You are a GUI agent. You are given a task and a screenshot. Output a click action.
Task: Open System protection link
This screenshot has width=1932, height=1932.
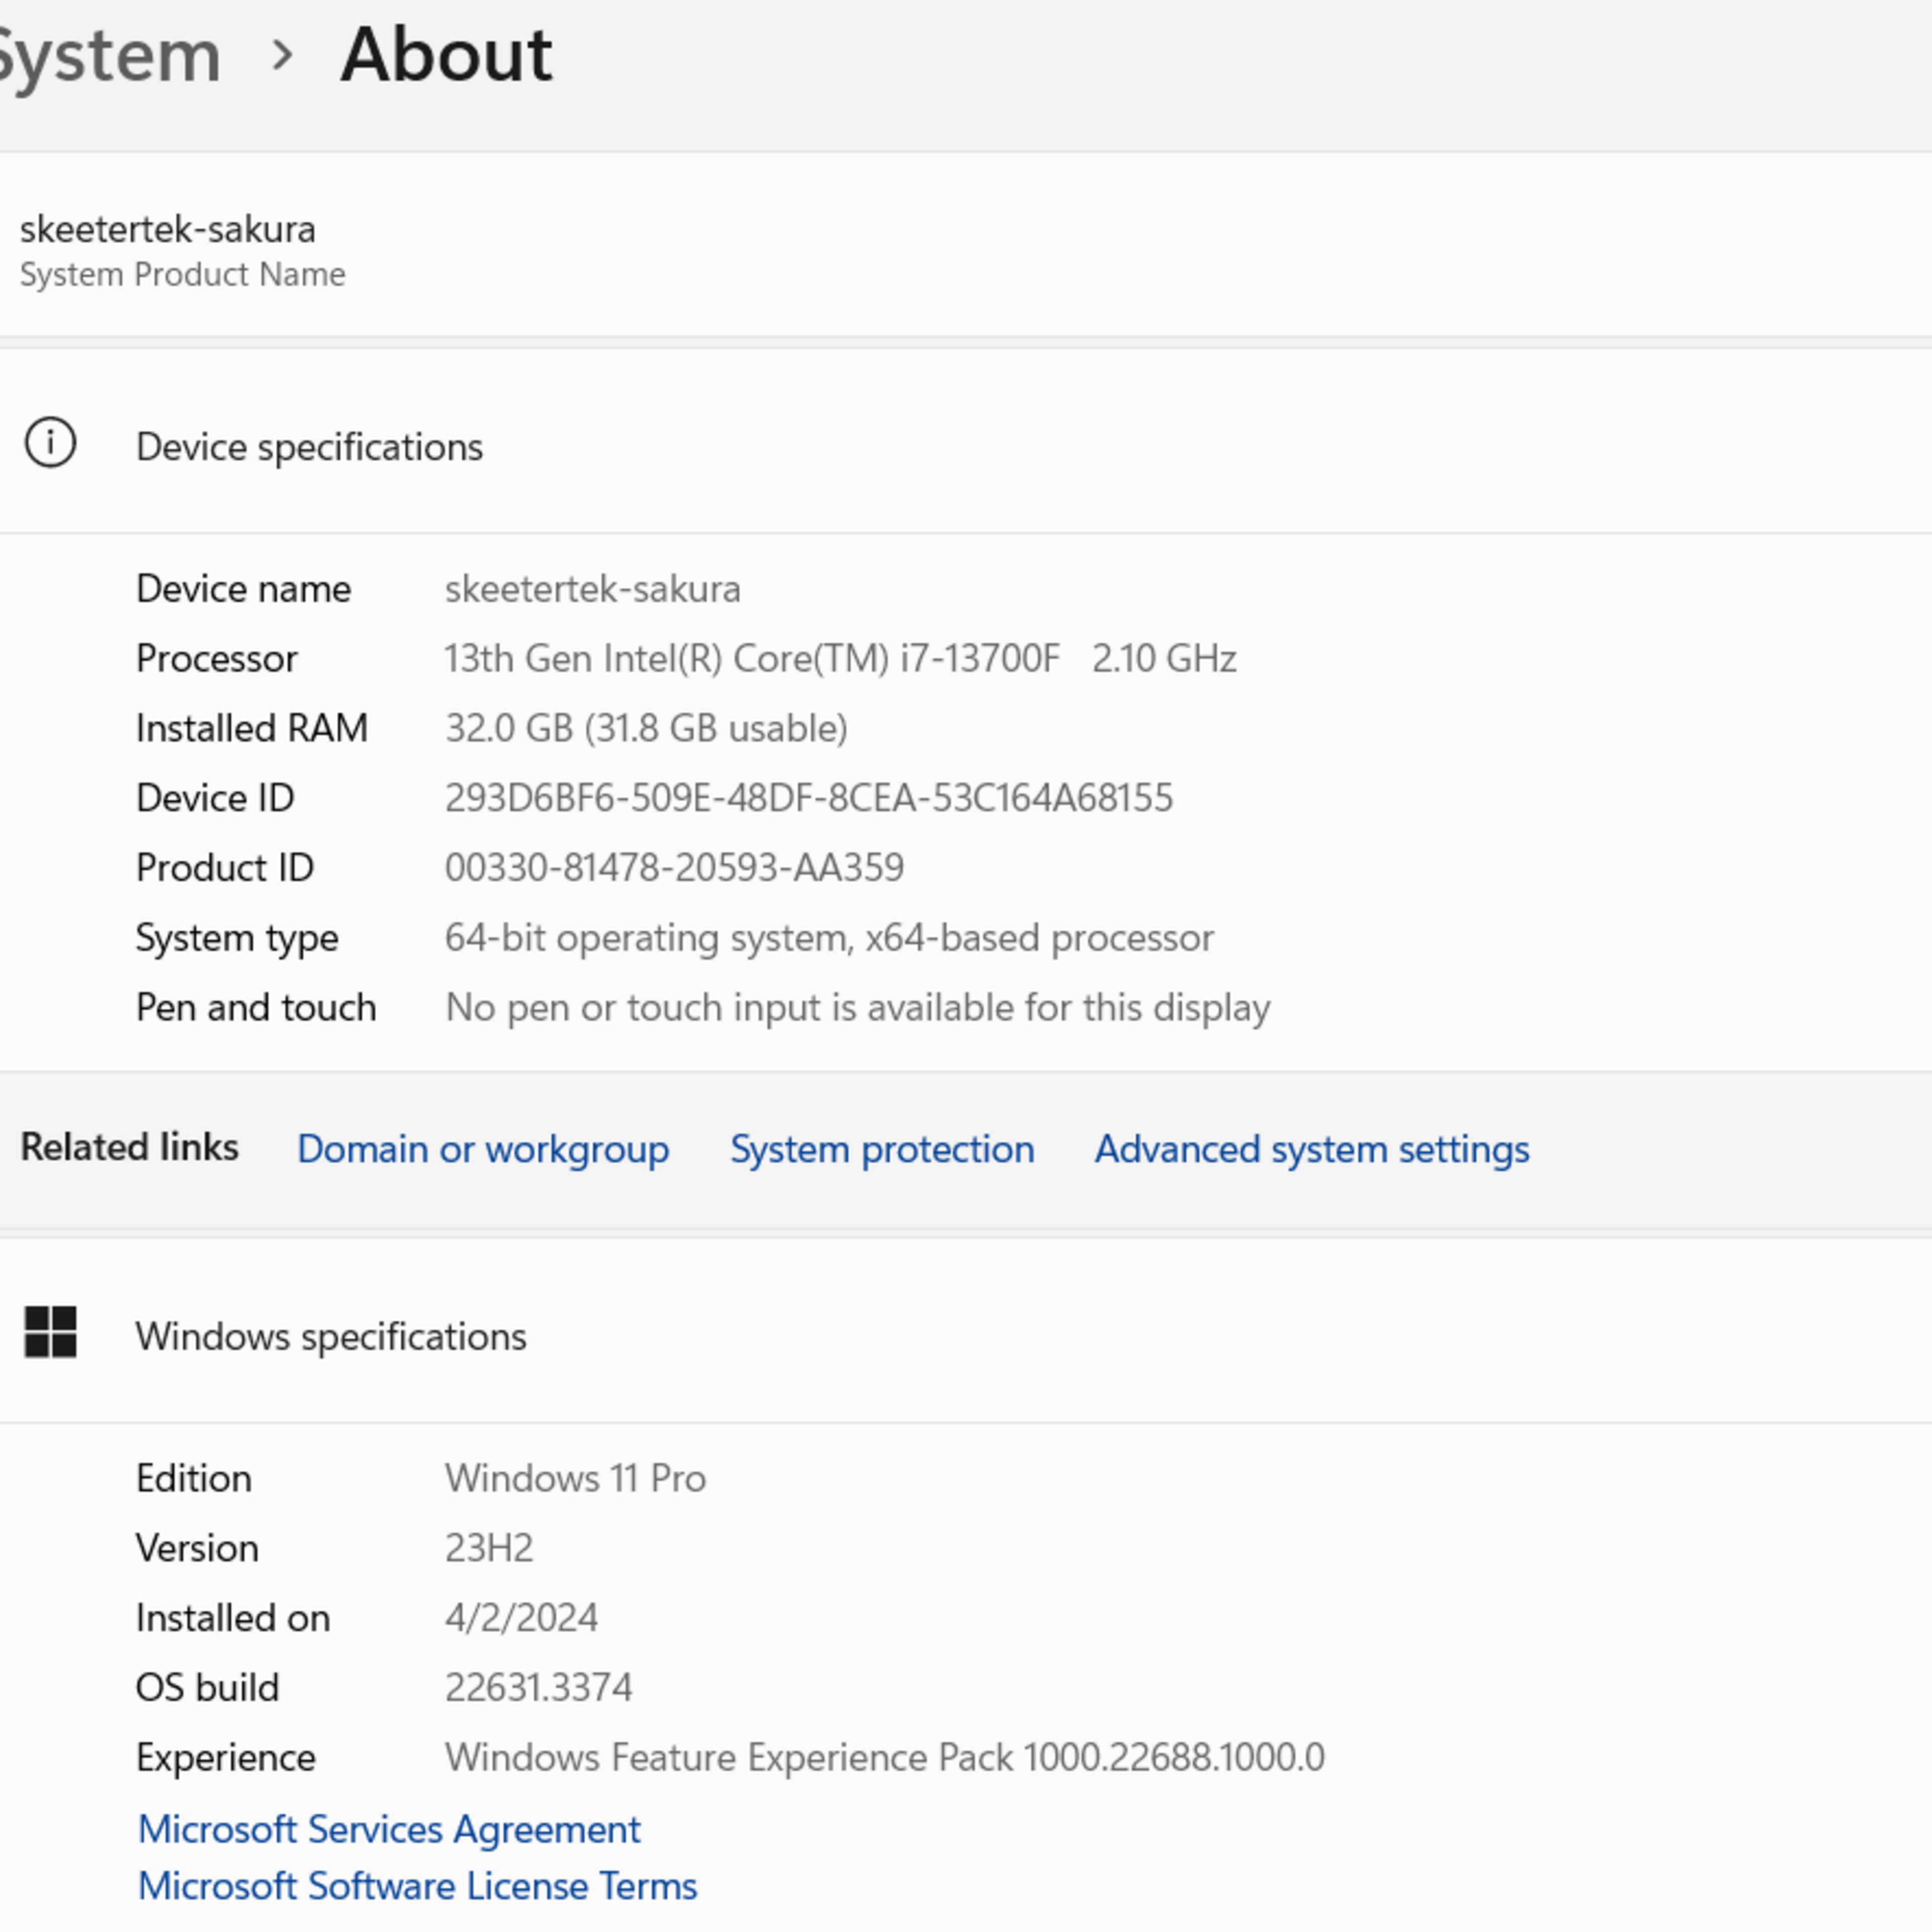(x=882, y=1149)
